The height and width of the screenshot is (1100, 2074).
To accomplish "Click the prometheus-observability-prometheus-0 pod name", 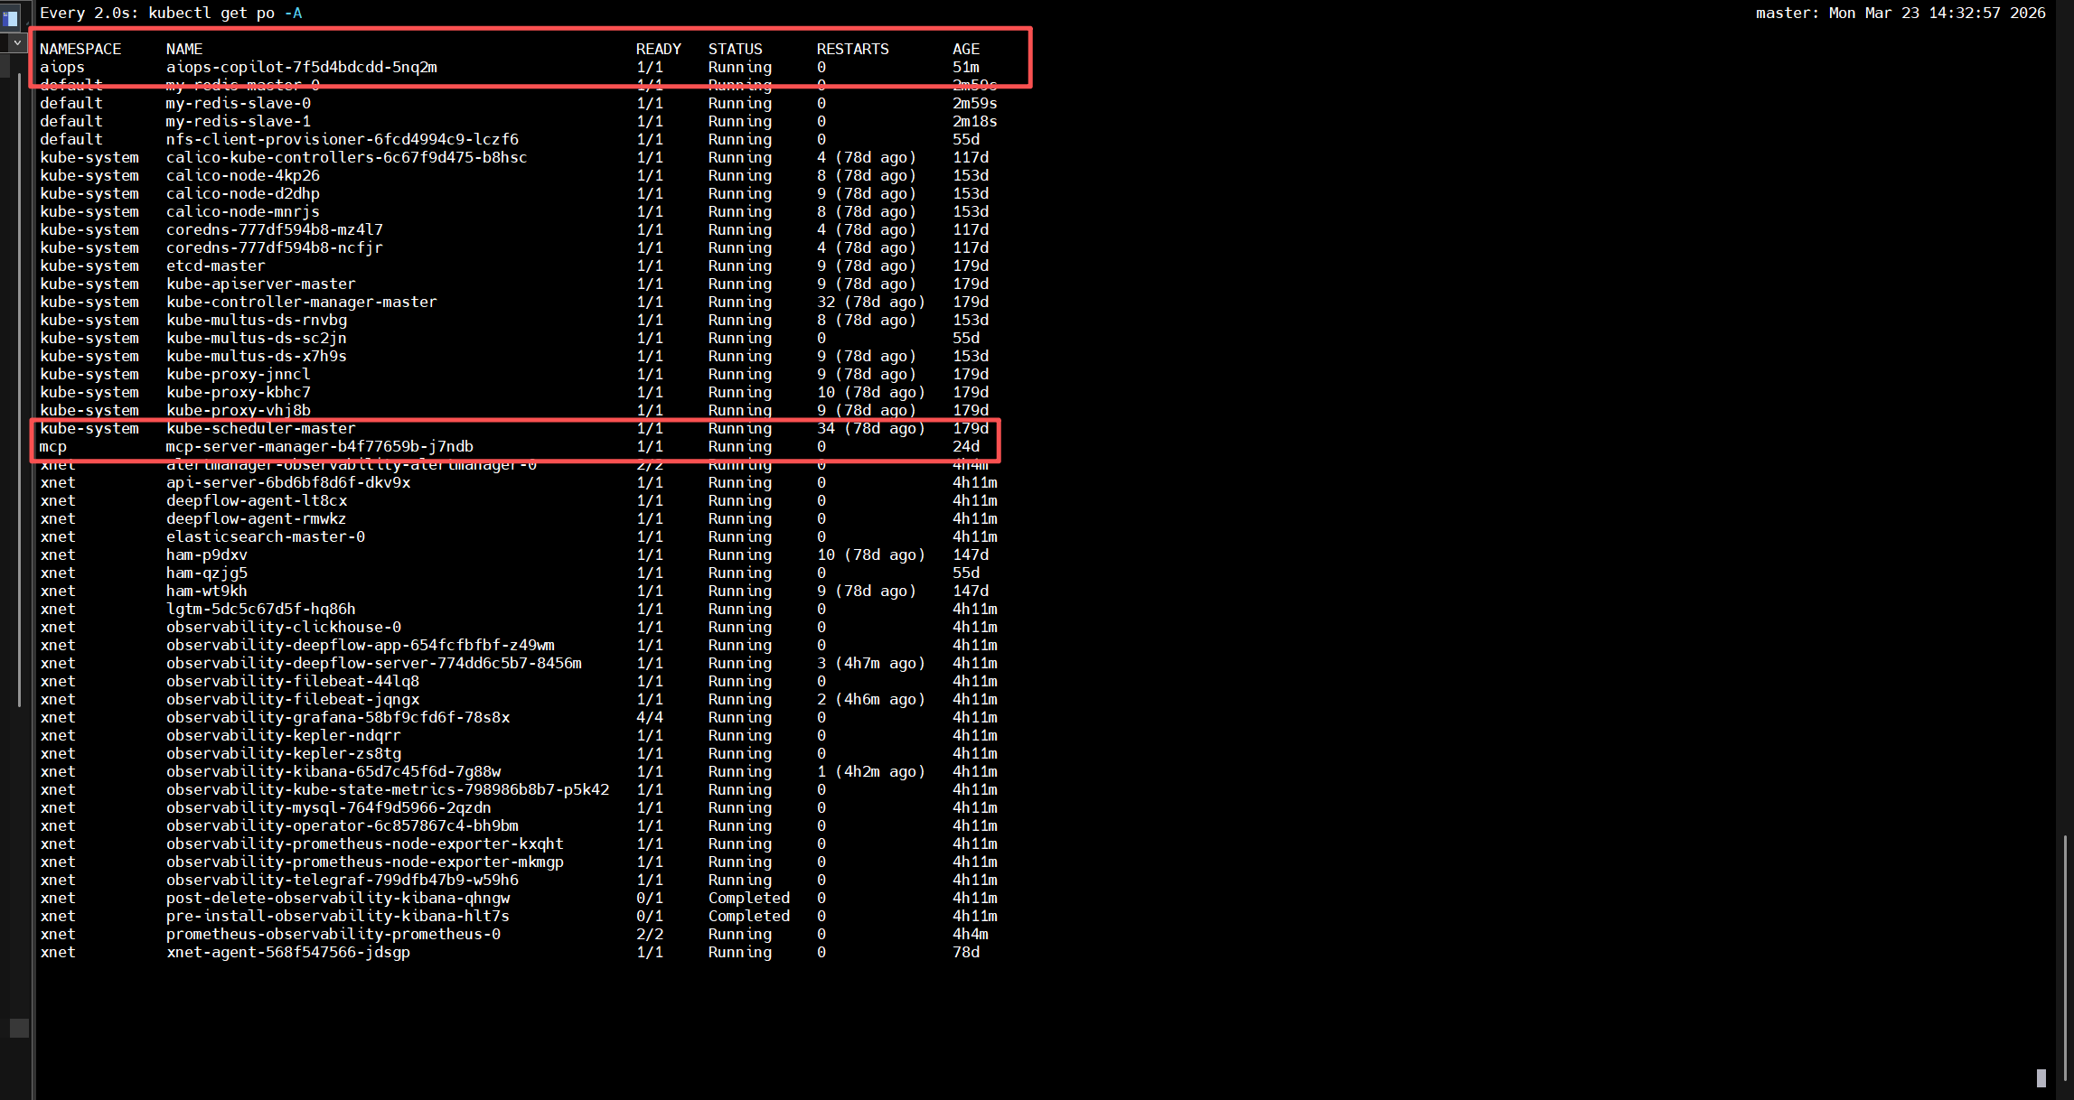I will [x=333, y=934].
